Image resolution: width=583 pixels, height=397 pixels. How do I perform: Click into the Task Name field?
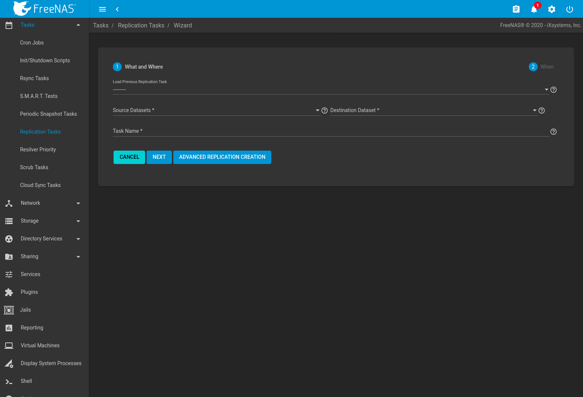point(330,131)
